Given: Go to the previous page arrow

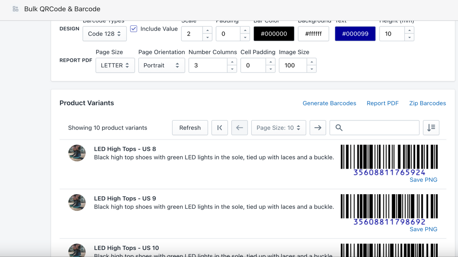Looking at the screenshot, I should coord(239,127).
